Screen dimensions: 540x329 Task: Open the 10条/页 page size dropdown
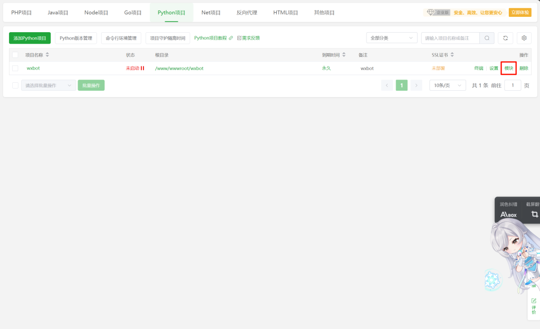(x=447, y=85)
